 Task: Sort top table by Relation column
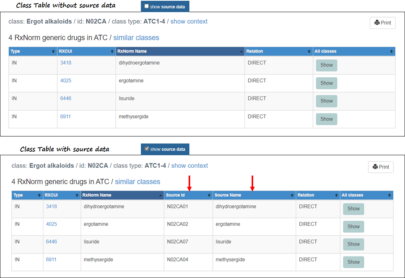point(279,51)
